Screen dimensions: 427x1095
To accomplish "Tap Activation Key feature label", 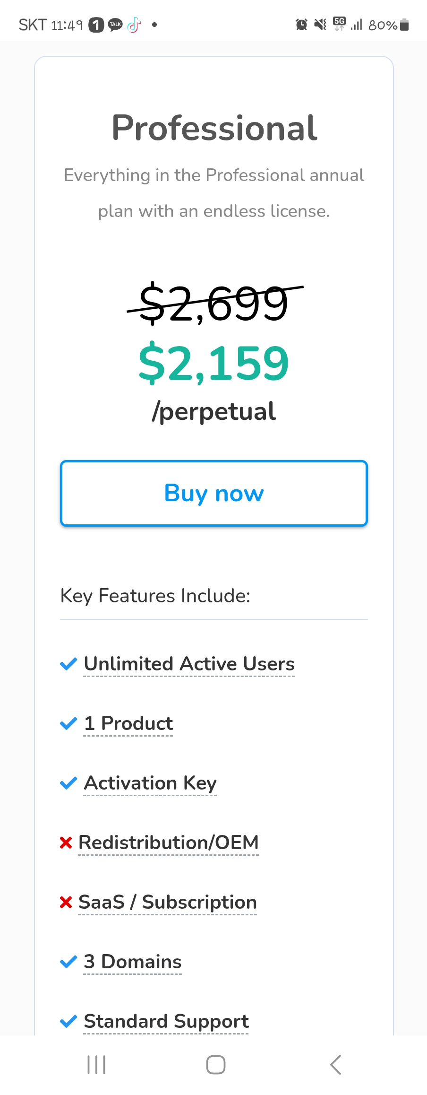I will [150, 783].
